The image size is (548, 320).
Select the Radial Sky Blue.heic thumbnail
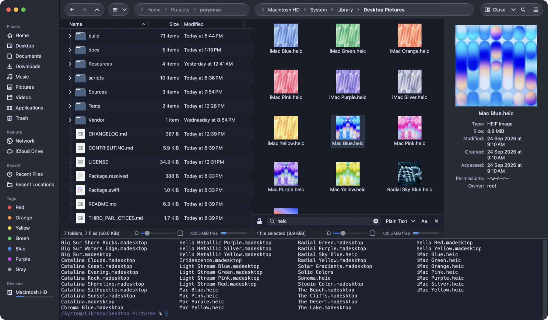[409, 177]
